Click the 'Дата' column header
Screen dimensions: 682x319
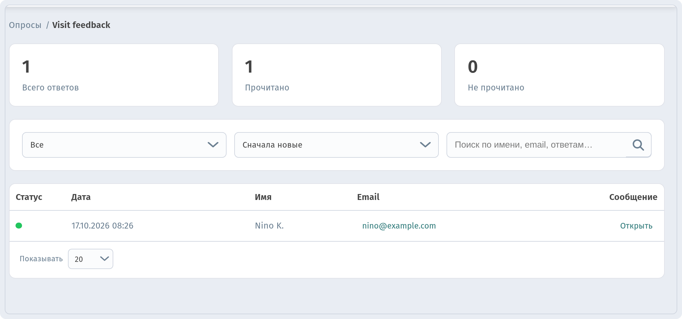click(x=81, y=197)
